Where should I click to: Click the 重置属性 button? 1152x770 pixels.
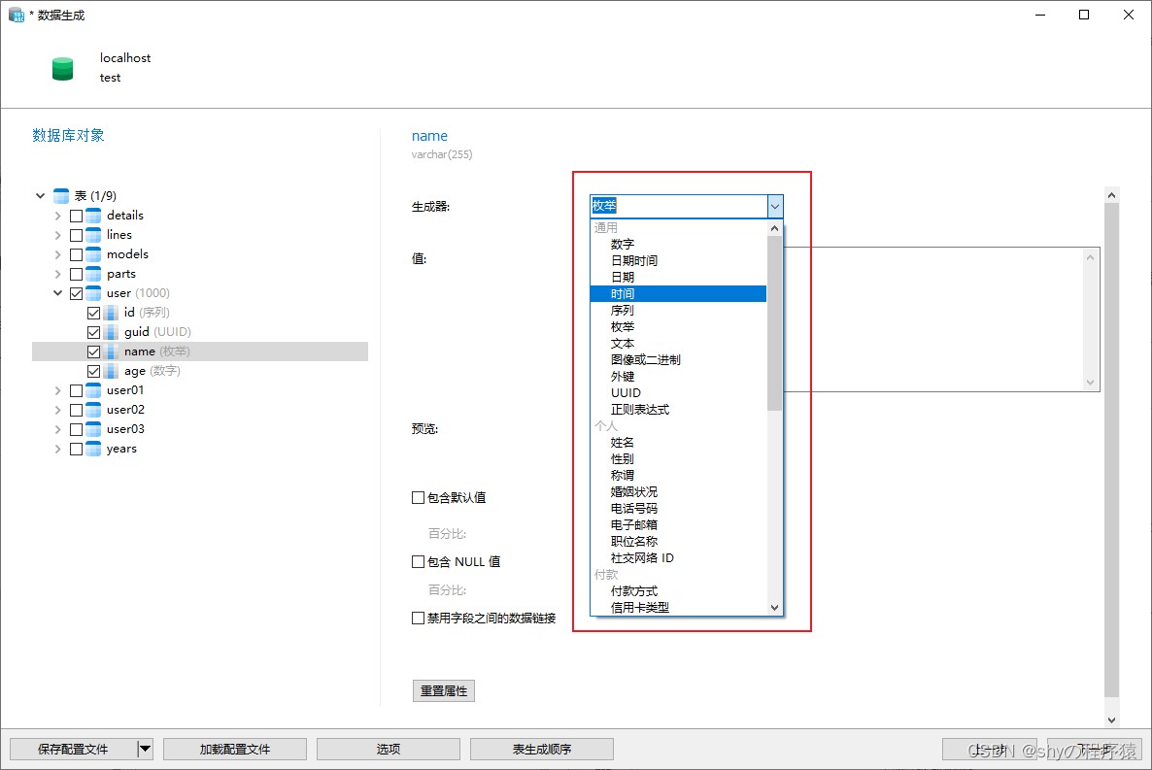pyautogui.click(x=444, y=690)
